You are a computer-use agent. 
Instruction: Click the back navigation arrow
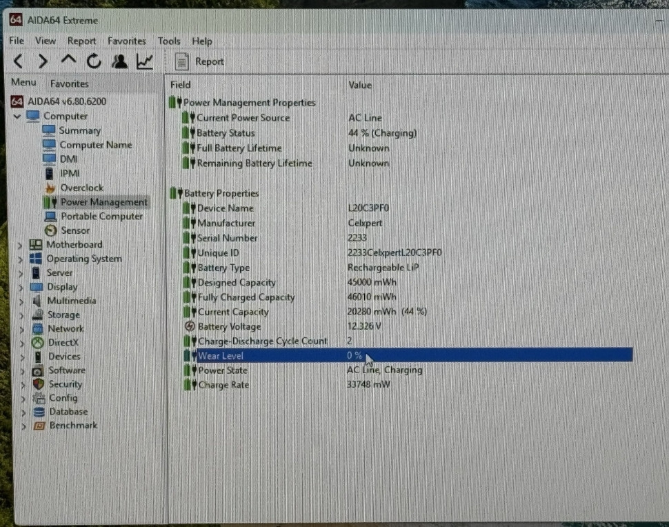click(x=19, y=61)
